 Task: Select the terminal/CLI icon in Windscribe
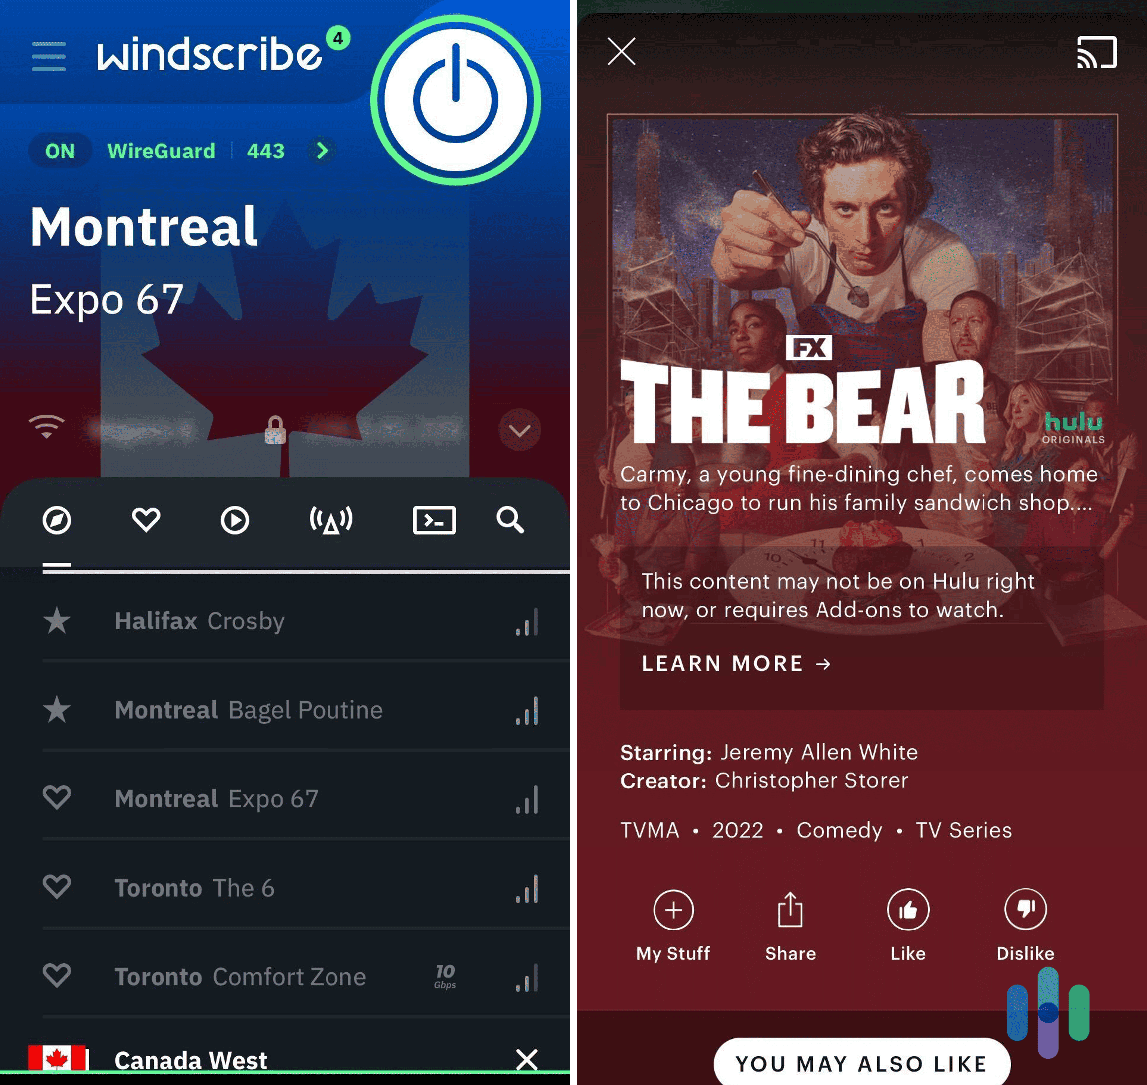click(x=433, y=519)
